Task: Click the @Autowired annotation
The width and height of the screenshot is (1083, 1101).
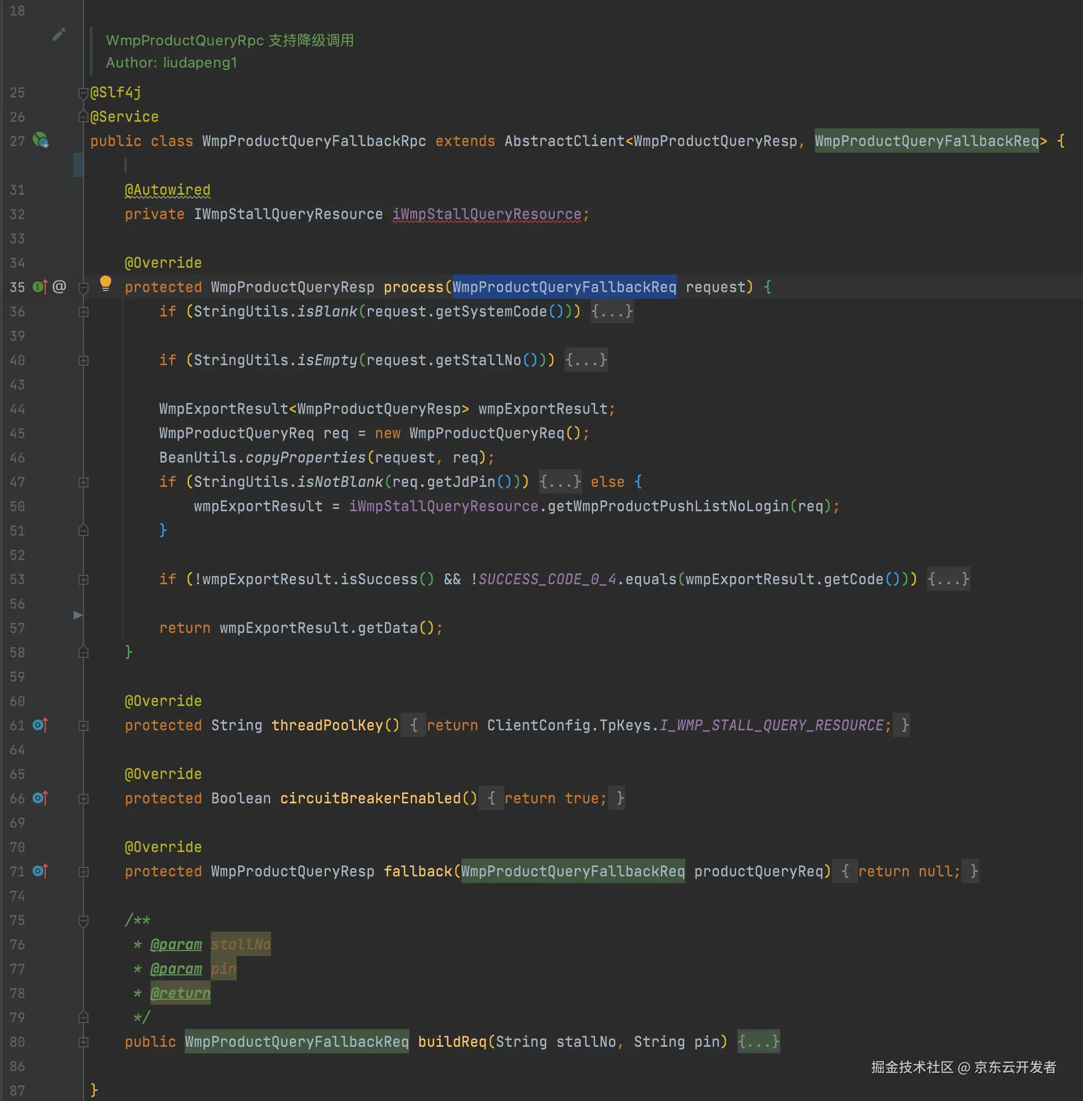Action: (x=167, y=189)
